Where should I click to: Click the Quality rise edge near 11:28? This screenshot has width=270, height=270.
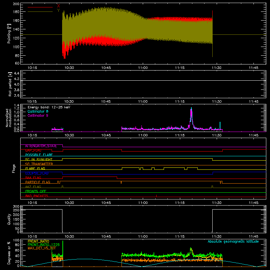(x=213, y=221)
